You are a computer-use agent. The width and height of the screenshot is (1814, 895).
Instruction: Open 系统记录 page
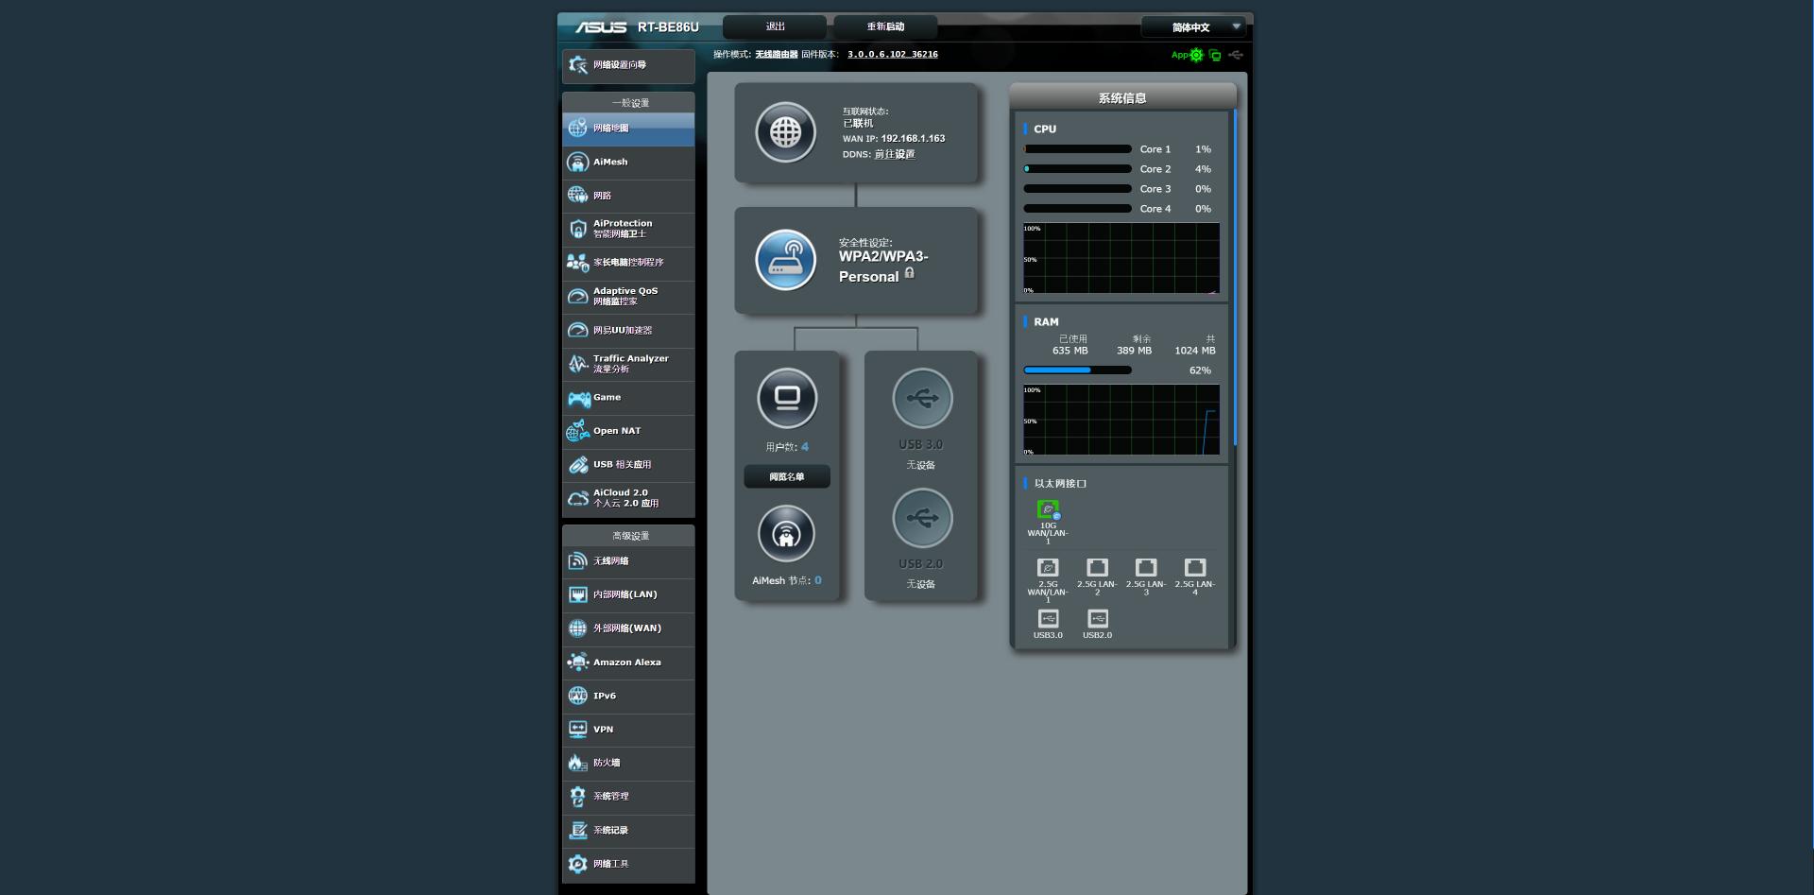[x=628, y=831]
